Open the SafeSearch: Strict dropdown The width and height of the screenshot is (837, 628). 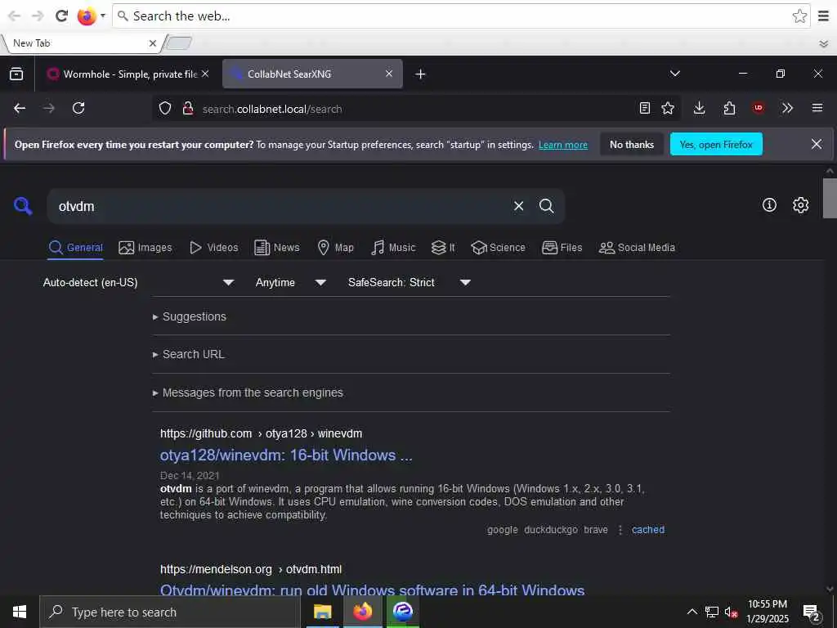[410, 282]
